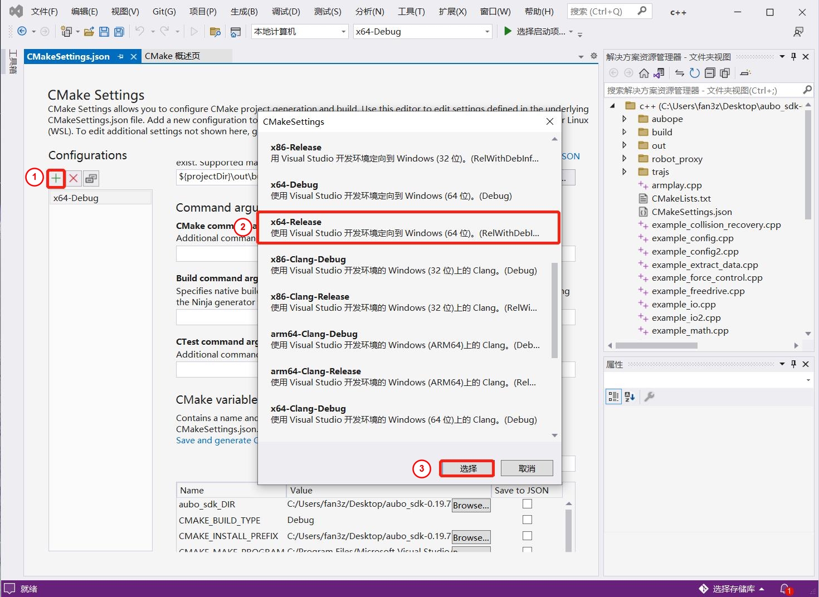Click the Open File folder toolbar icon
This screenshot has height=597, width=819.
click(x=89, y=32)
